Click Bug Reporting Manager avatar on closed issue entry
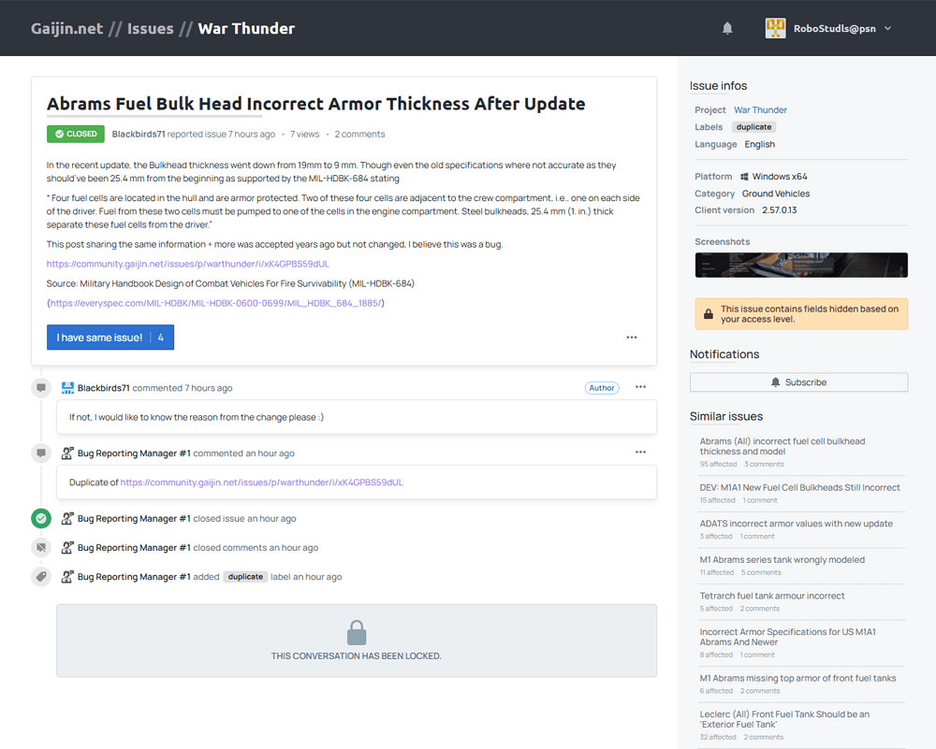The image size is (936, 749). point(67,518)
